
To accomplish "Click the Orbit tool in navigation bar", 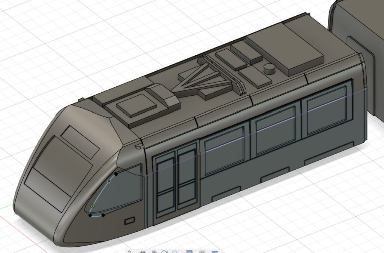I will pyautogui.click(x=129, y=252).
